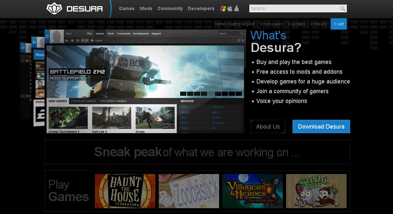Image resolution: width=393 pixels, height=214 pixels.
Task: Open the Mods menu in the site header
Action: pos(146,8)
